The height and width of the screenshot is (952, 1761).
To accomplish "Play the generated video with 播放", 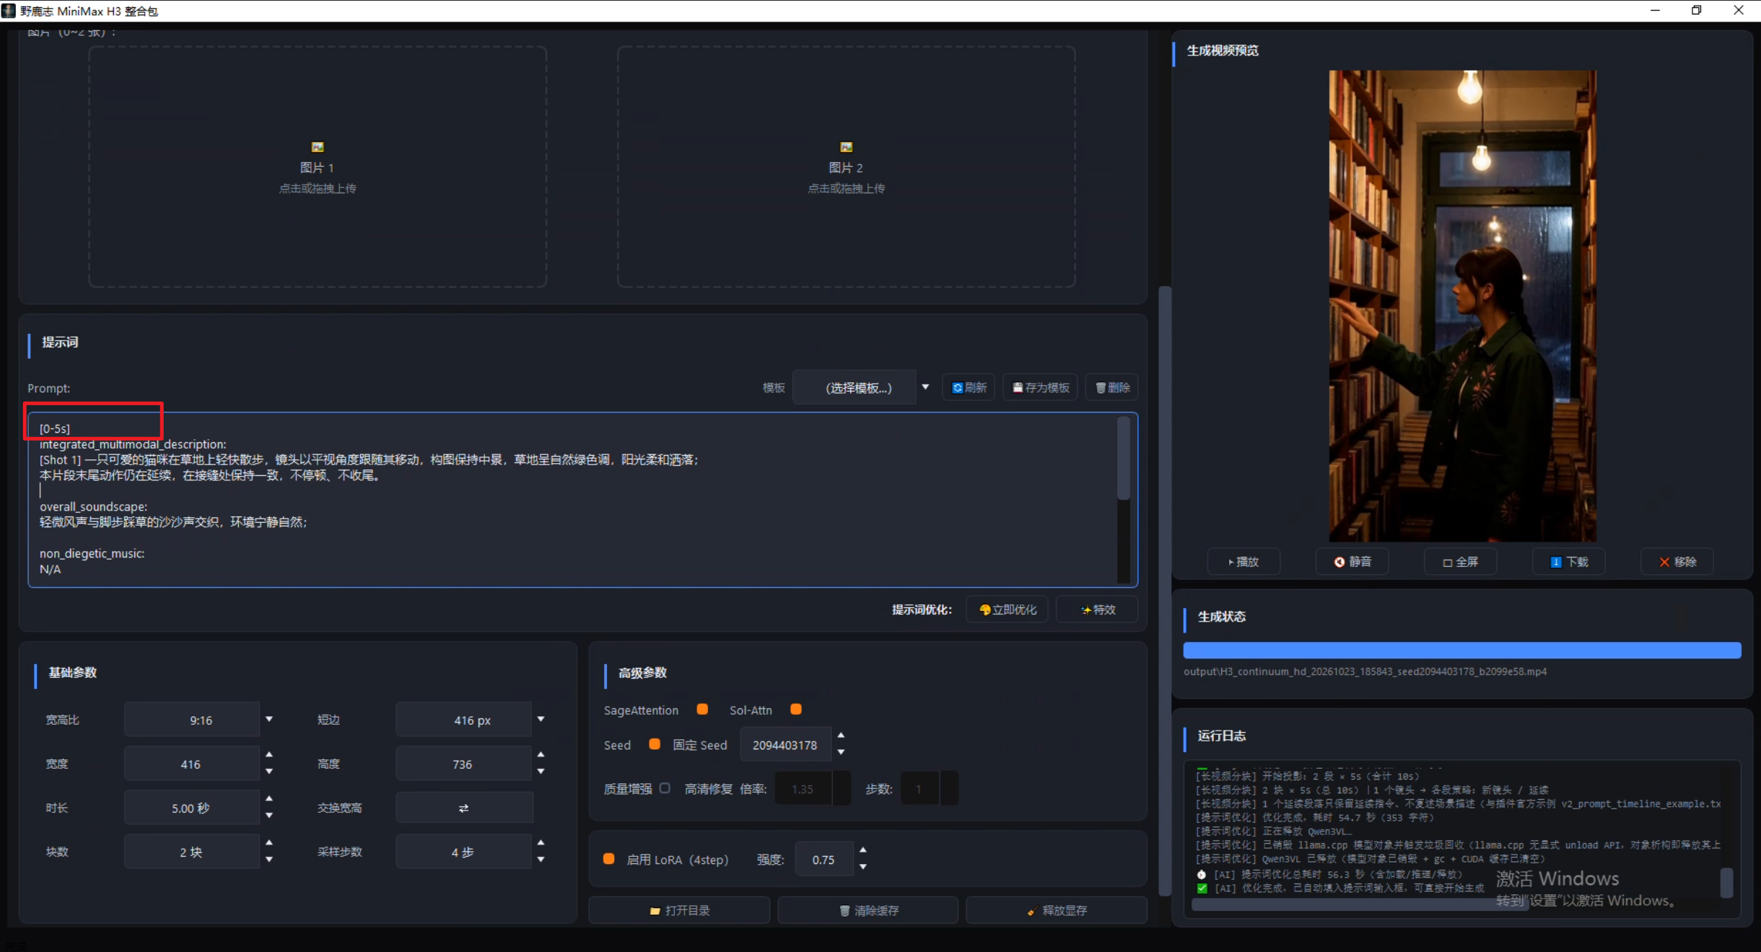I will [x=1244, y=562].
